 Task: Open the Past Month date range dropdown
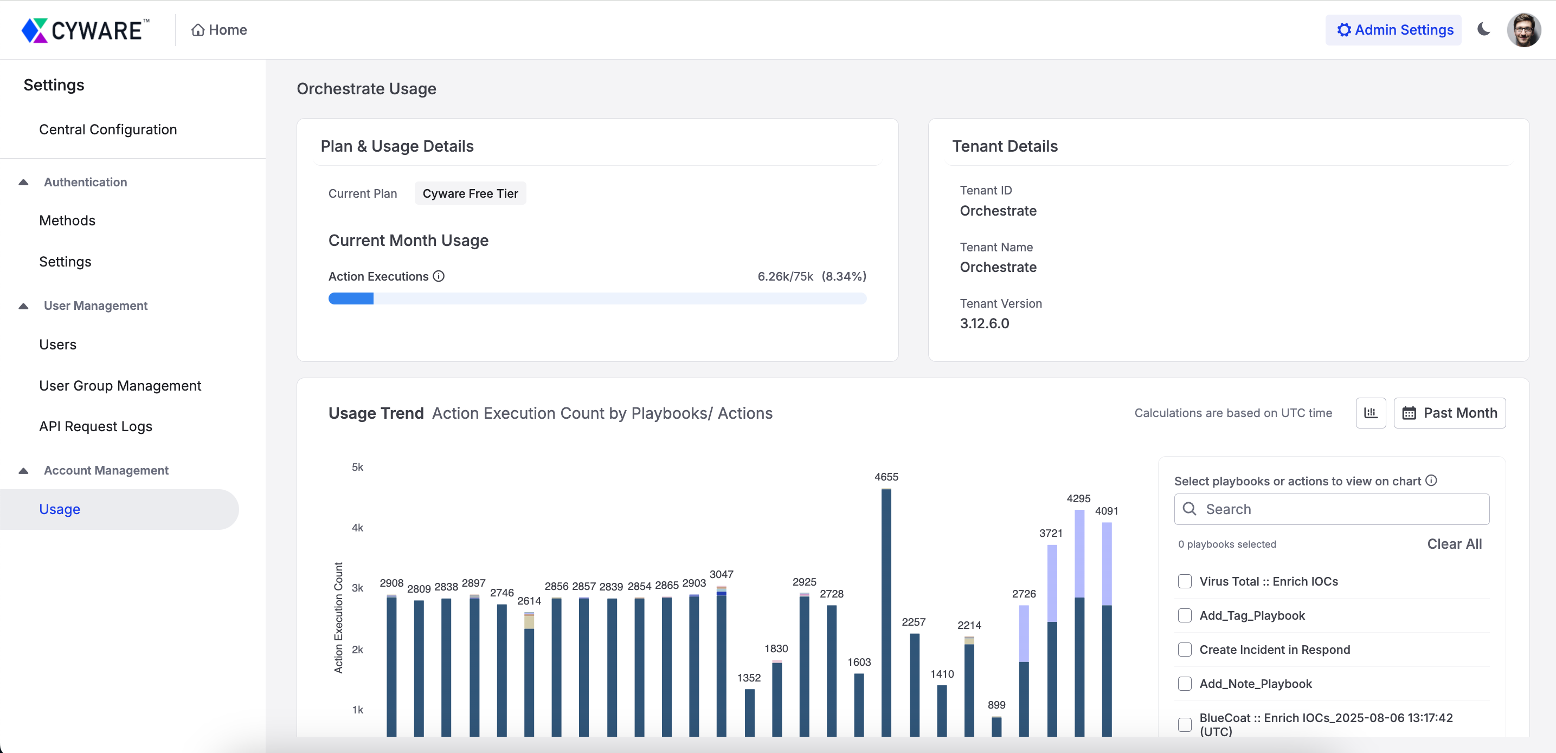[1449, 413]
